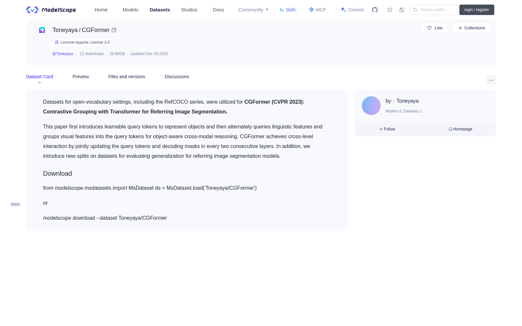Open the @Toneyaya profile link
This screenshot has height=326, width=522.
[x=63, y=54]
